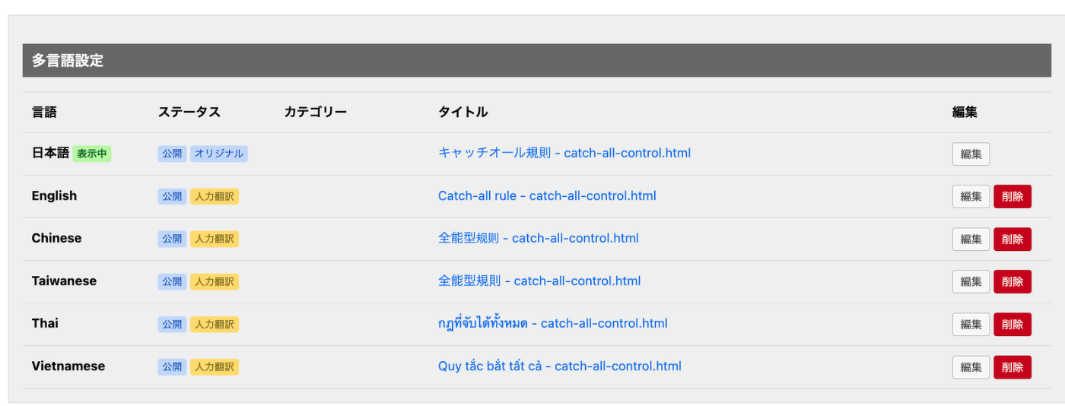Open the Vietnamese Quy tắc bắt tất cả link
Screen dimensions: 1065x406
point(559,366)
